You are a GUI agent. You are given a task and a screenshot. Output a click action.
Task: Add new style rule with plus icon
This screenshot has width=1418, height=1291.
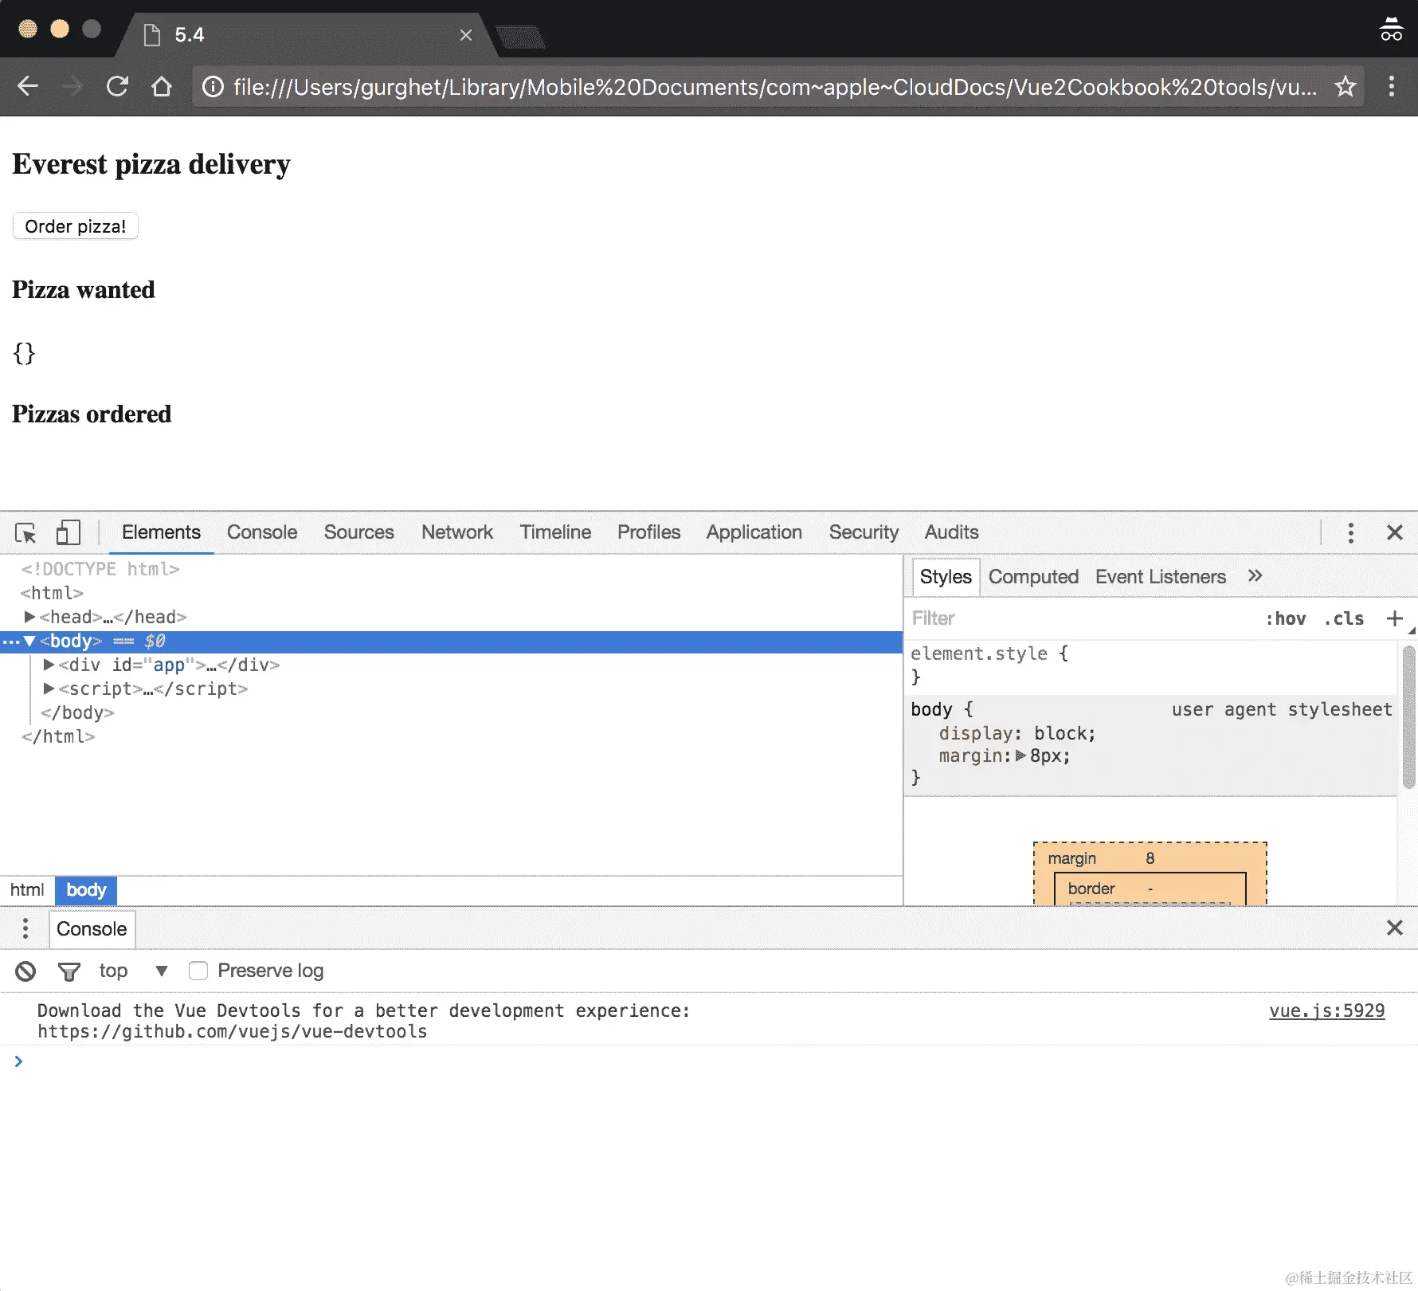1394,618
